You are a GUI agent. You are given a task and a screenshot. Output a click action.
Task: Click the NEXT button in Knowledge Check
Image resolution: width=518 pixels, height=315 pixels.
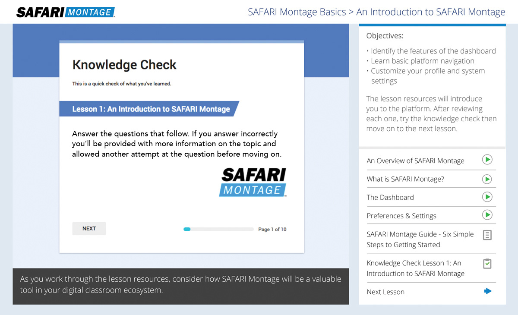89,229
